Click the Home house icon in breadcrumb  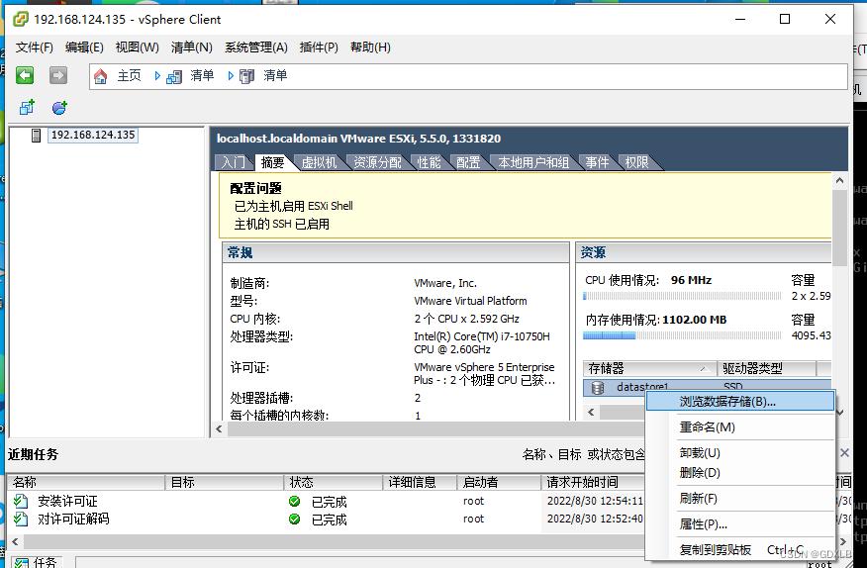(x=100, y=76)
